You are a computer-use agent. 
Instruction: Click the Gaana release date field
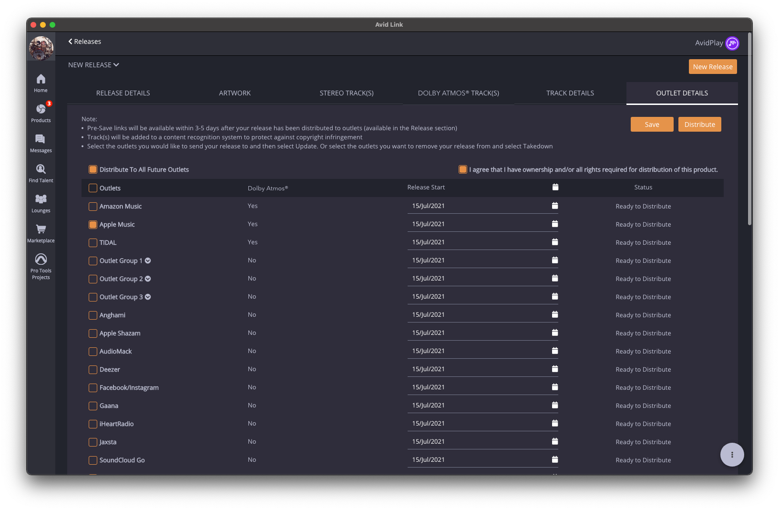click(483, 406)
